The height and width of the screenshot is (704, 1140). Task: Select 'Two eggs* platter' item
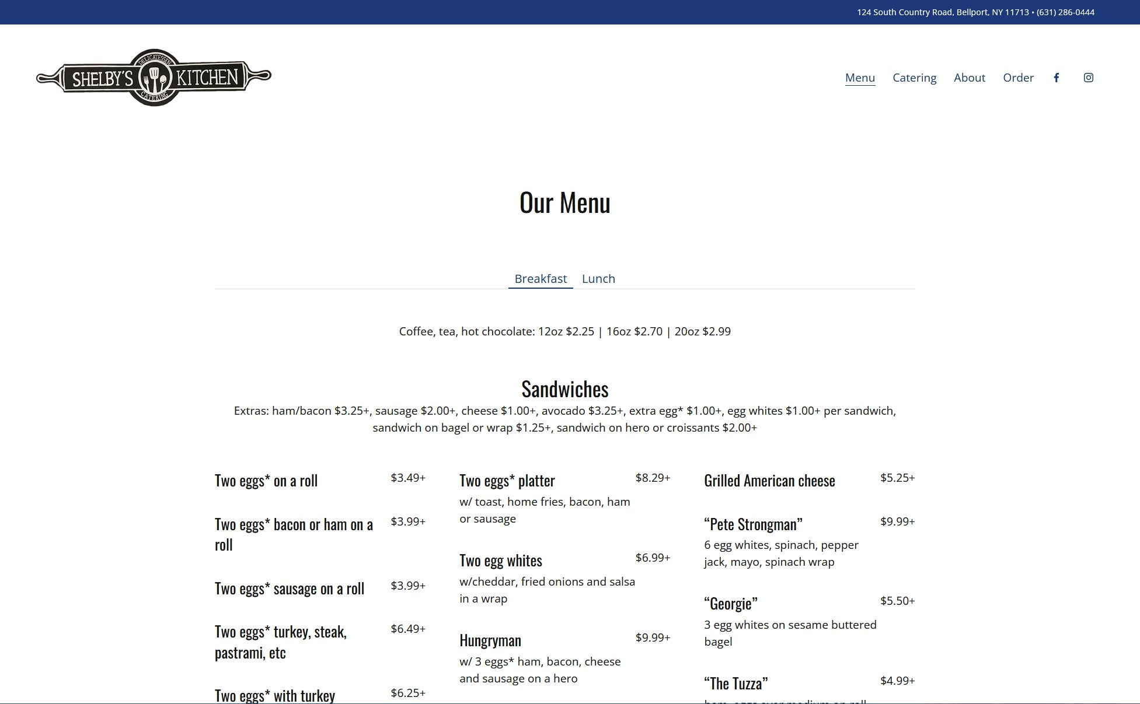[x=507, y=481]
